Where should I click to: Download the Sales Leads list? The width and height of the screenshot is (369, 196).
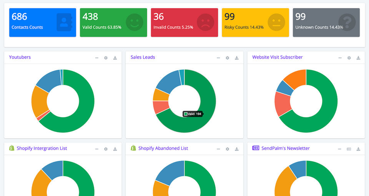[x=237, y=58]
